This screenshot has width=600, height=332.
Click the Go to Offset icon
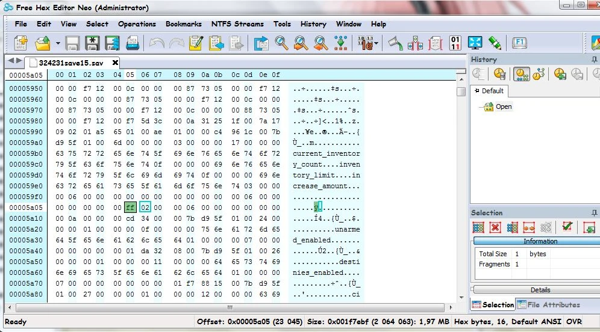coord(261,43)
